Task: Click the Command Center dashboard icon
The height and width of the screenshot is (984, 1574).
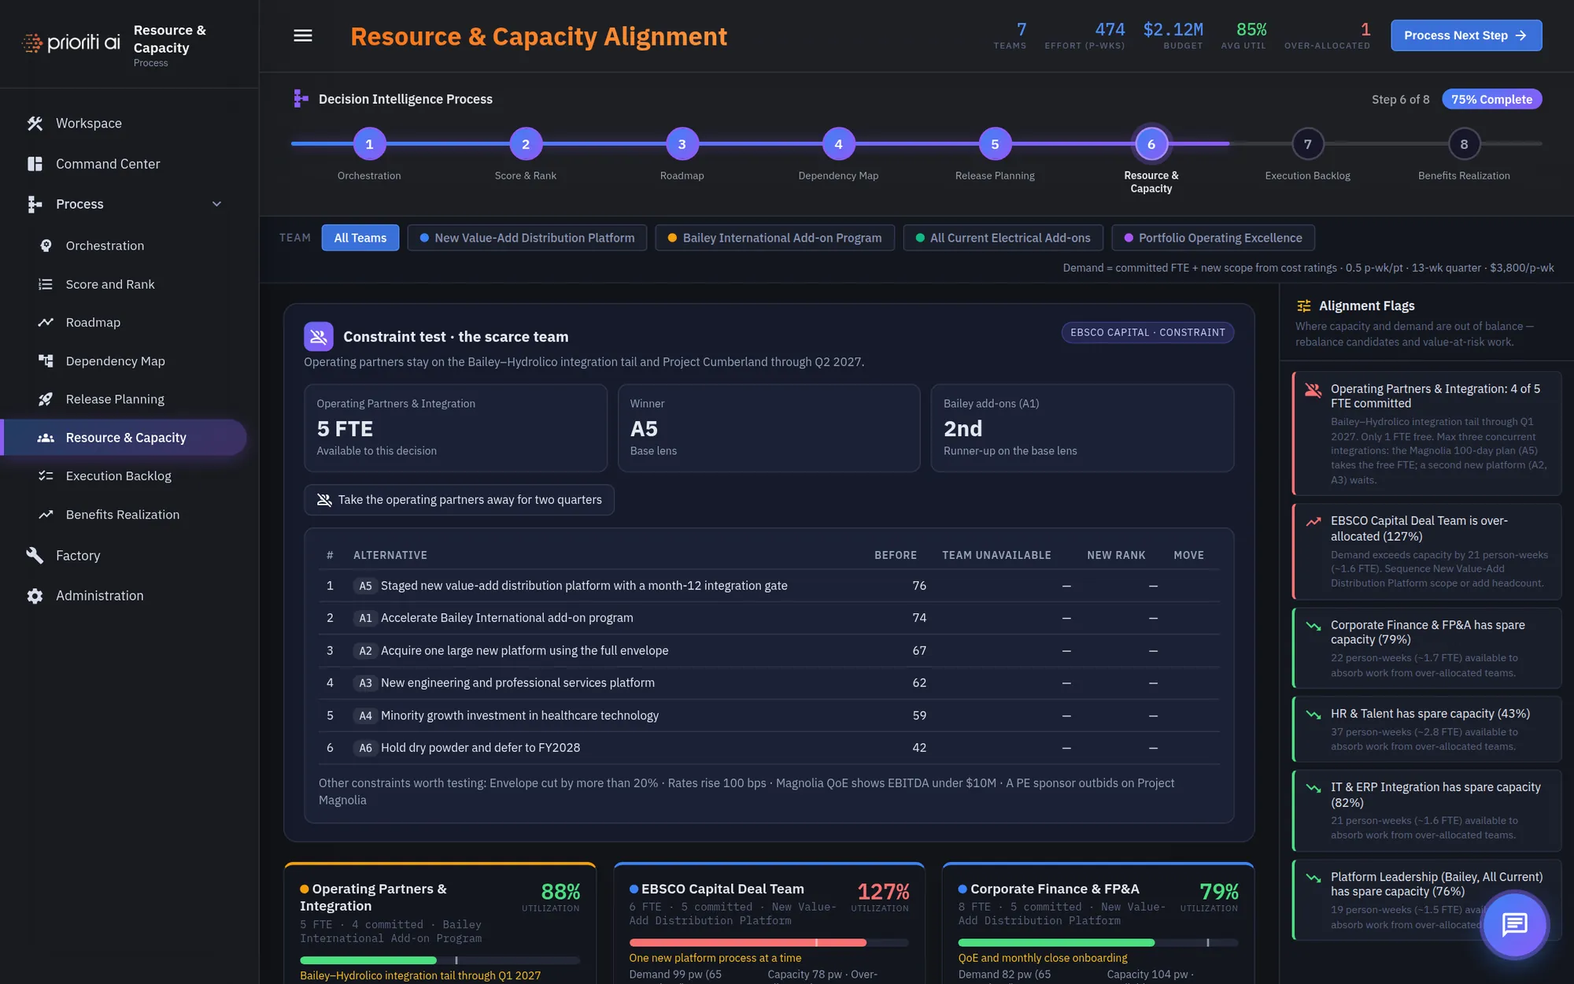Action: point(35,164)
